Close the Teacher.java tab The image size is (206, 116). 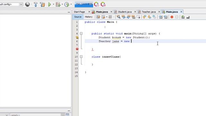click(x=159, y=12)
